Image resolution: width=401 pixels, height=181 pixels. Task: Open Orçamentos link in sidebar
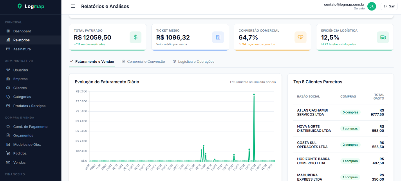[31, 135]
